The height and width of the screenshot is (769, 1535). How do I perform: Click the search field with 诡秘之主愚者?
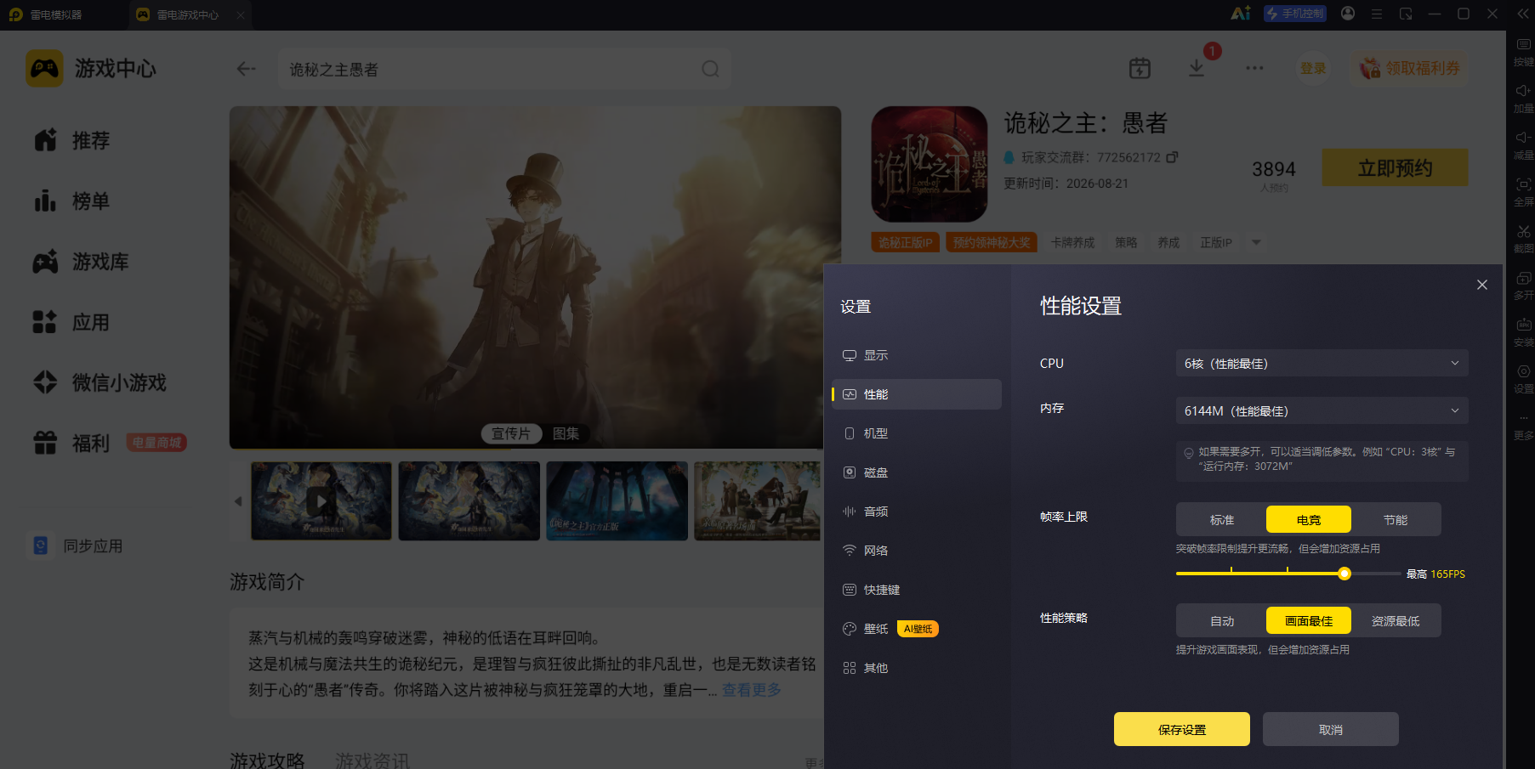(504, 69)
